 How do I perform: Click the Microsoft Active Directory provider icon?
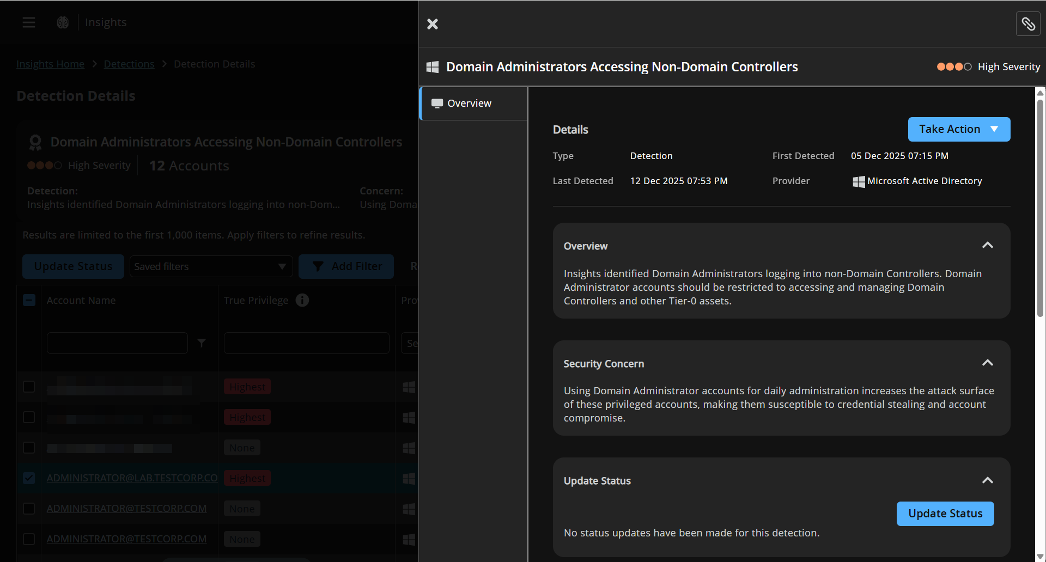point(859,181)
